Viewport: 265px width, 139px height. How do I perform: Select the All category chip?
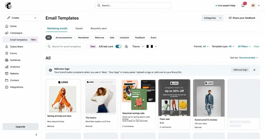[x=48, y=37]
